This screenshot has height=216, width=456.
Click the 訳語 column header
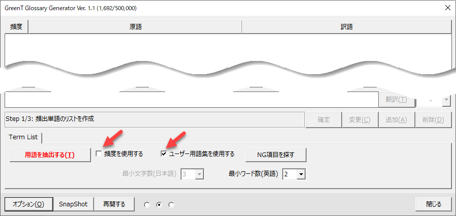346,27
